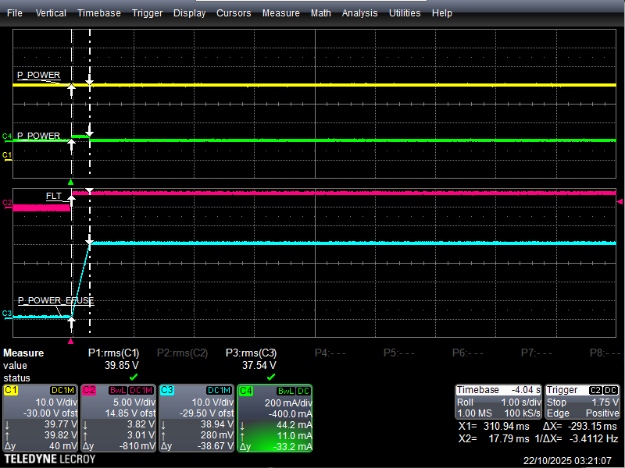Viewport: 625px width, 468px height.
Task: Select the P1:rms(C1) measurement column
Action: click(x=113, y=353)
